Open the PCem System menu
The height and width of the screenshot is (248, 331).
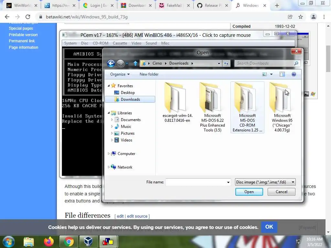(70, 43)
